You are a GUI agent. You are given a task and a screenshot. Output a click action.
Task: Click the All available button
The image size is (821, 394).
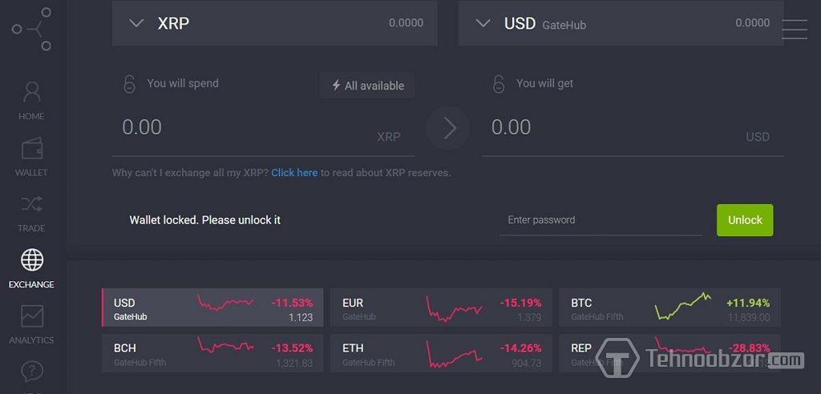[367, 86]
